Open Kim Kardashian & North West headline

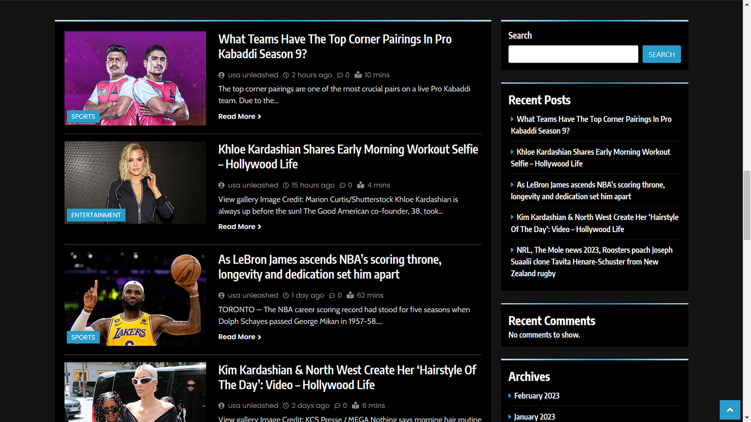click(347, 377)
